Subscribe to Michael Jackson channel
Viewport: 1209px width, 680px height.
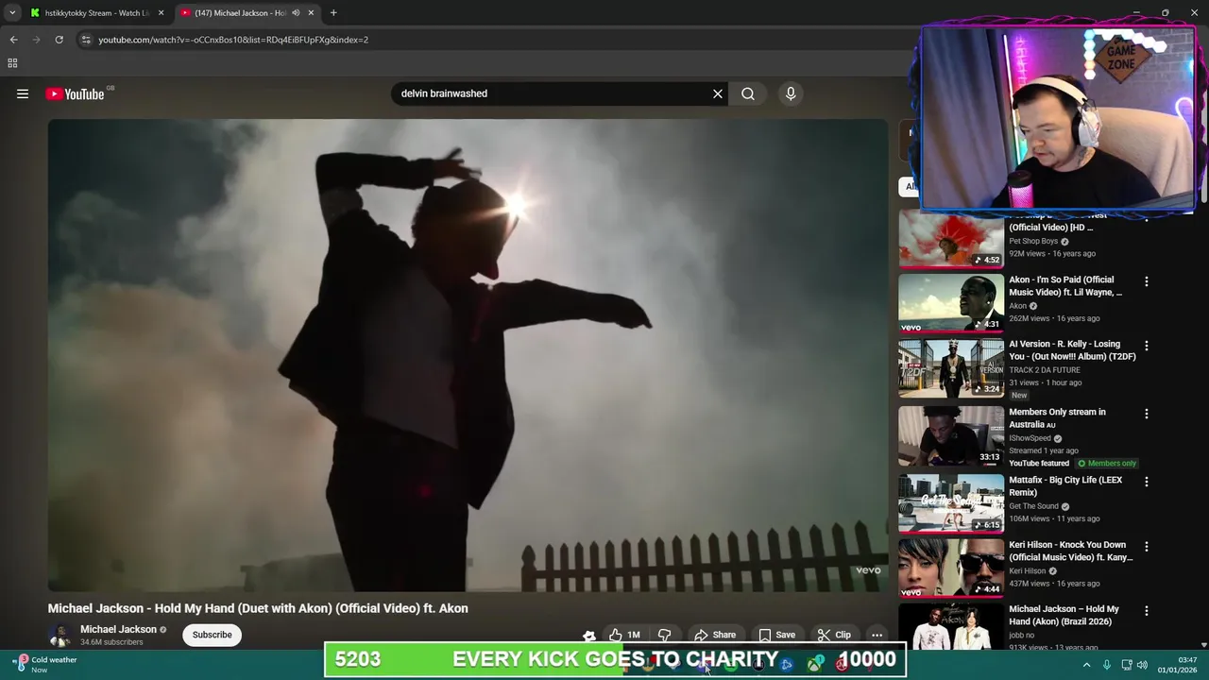coord(212,635)
